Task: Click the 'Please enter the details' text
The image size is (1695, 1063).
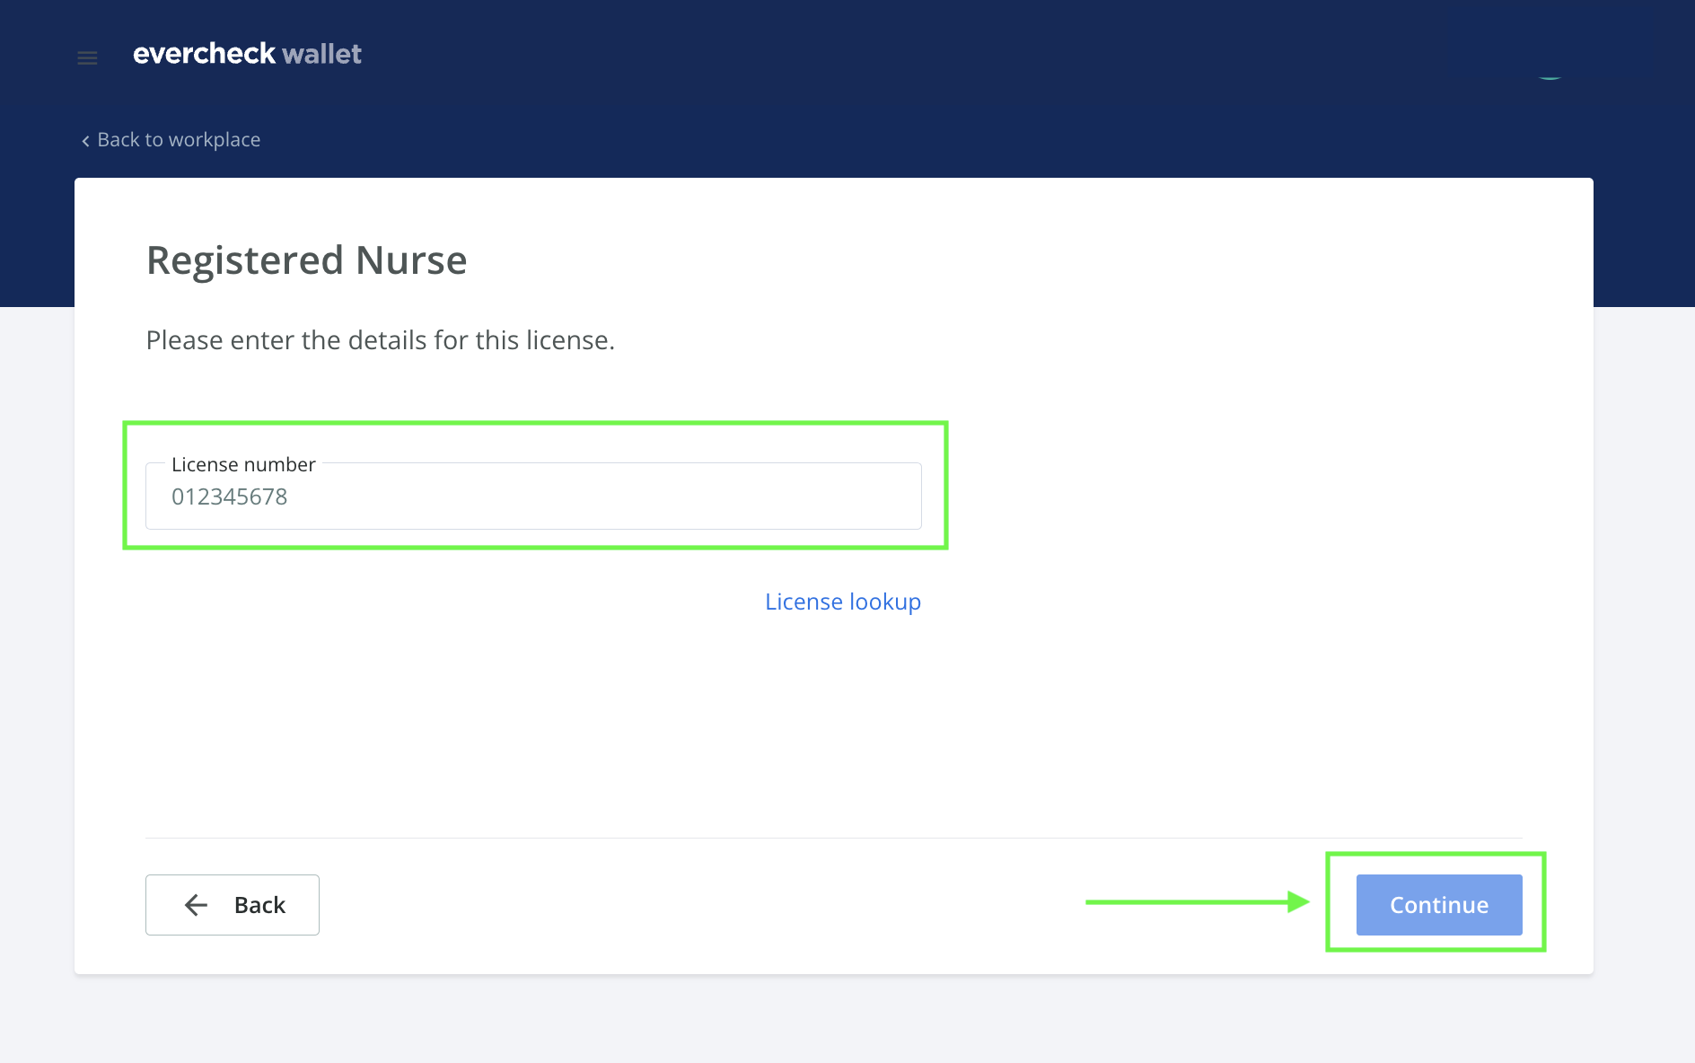Action: tap(381, 340)
